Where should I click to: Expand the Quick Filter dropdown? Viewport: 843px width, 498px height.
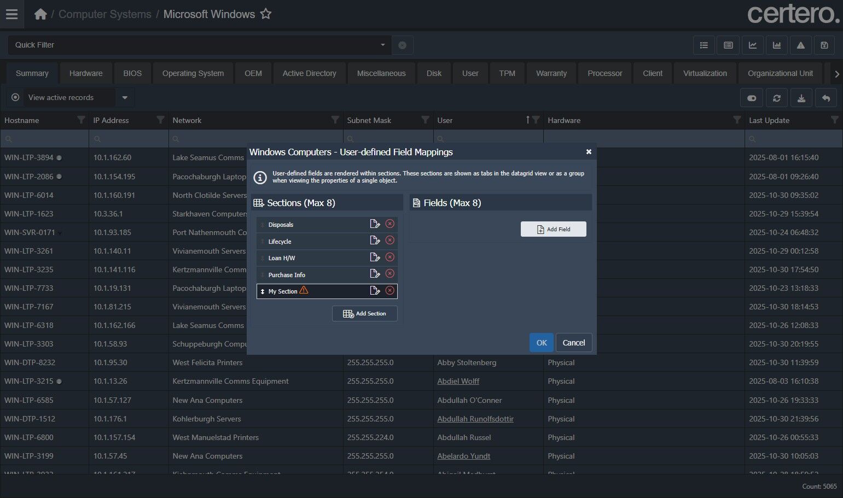(x=382, y=45)
